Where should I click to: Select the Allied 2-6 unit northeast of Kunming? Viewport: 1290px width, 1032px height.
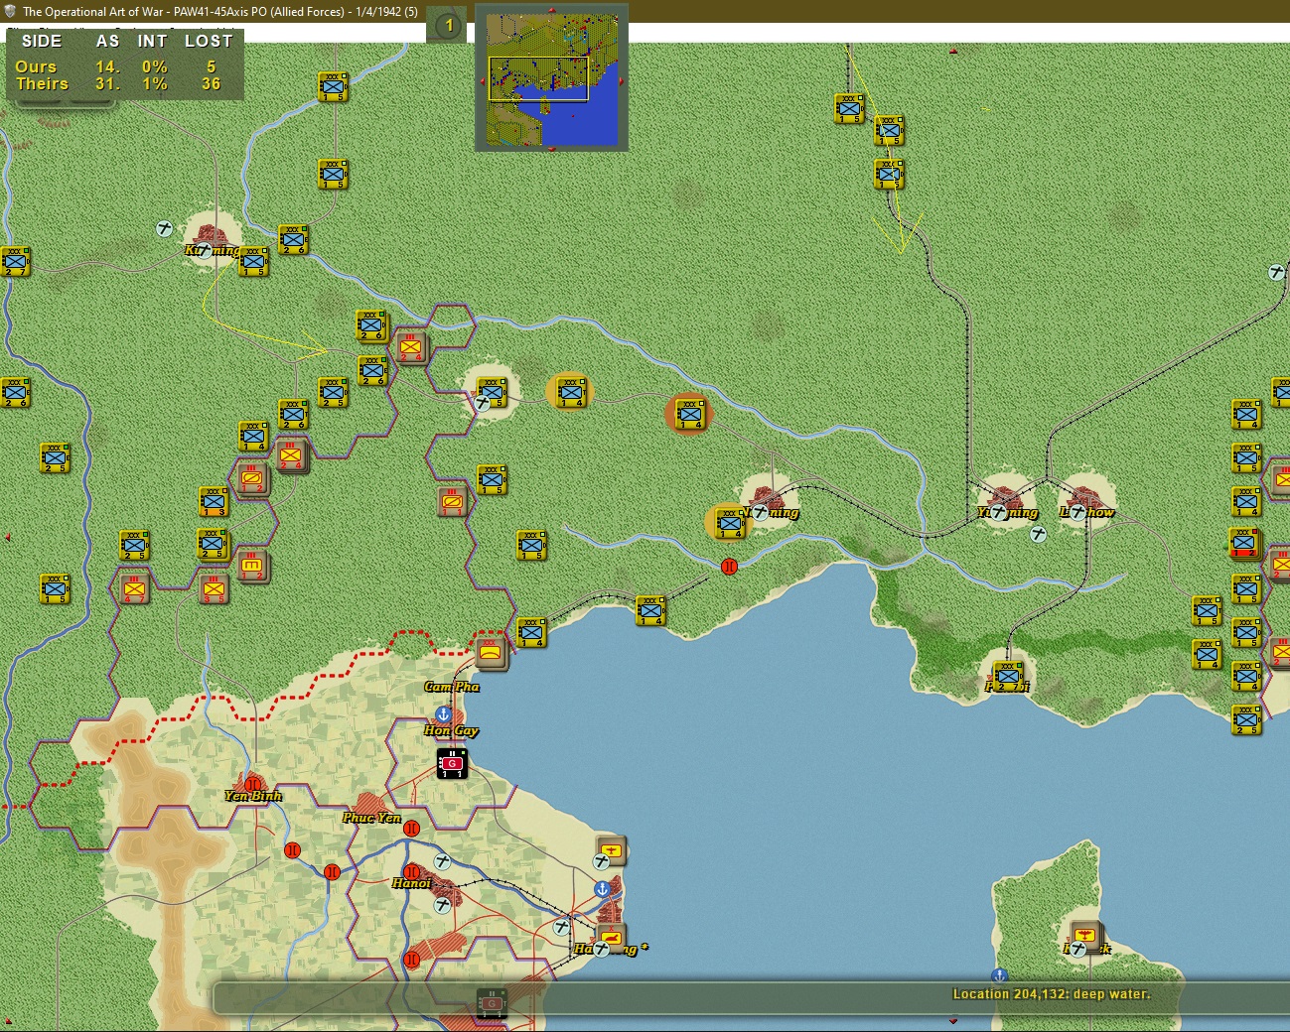point(293,239)
